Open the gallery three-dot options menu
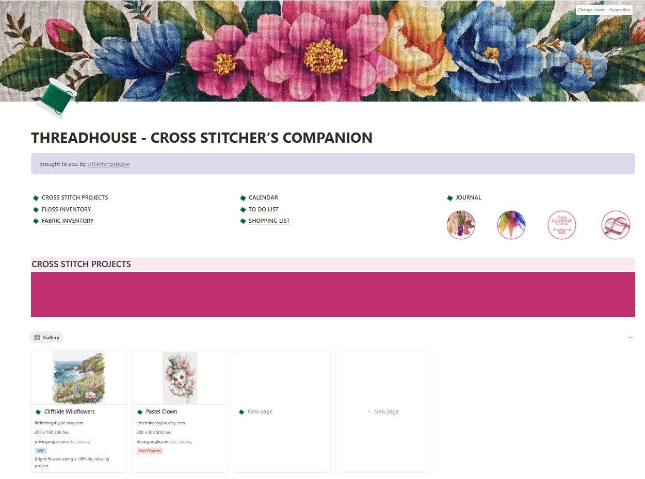The image size is (645, 479). 630,338
